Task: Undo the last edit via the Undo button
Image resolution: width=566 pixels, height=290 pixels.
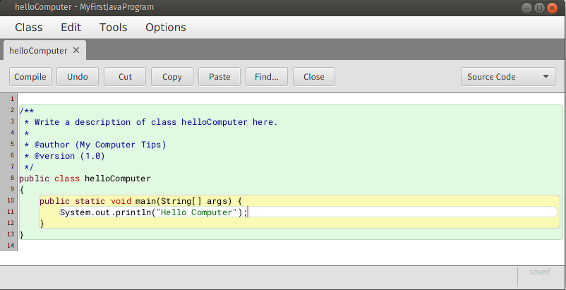Action: click(78, 77)
